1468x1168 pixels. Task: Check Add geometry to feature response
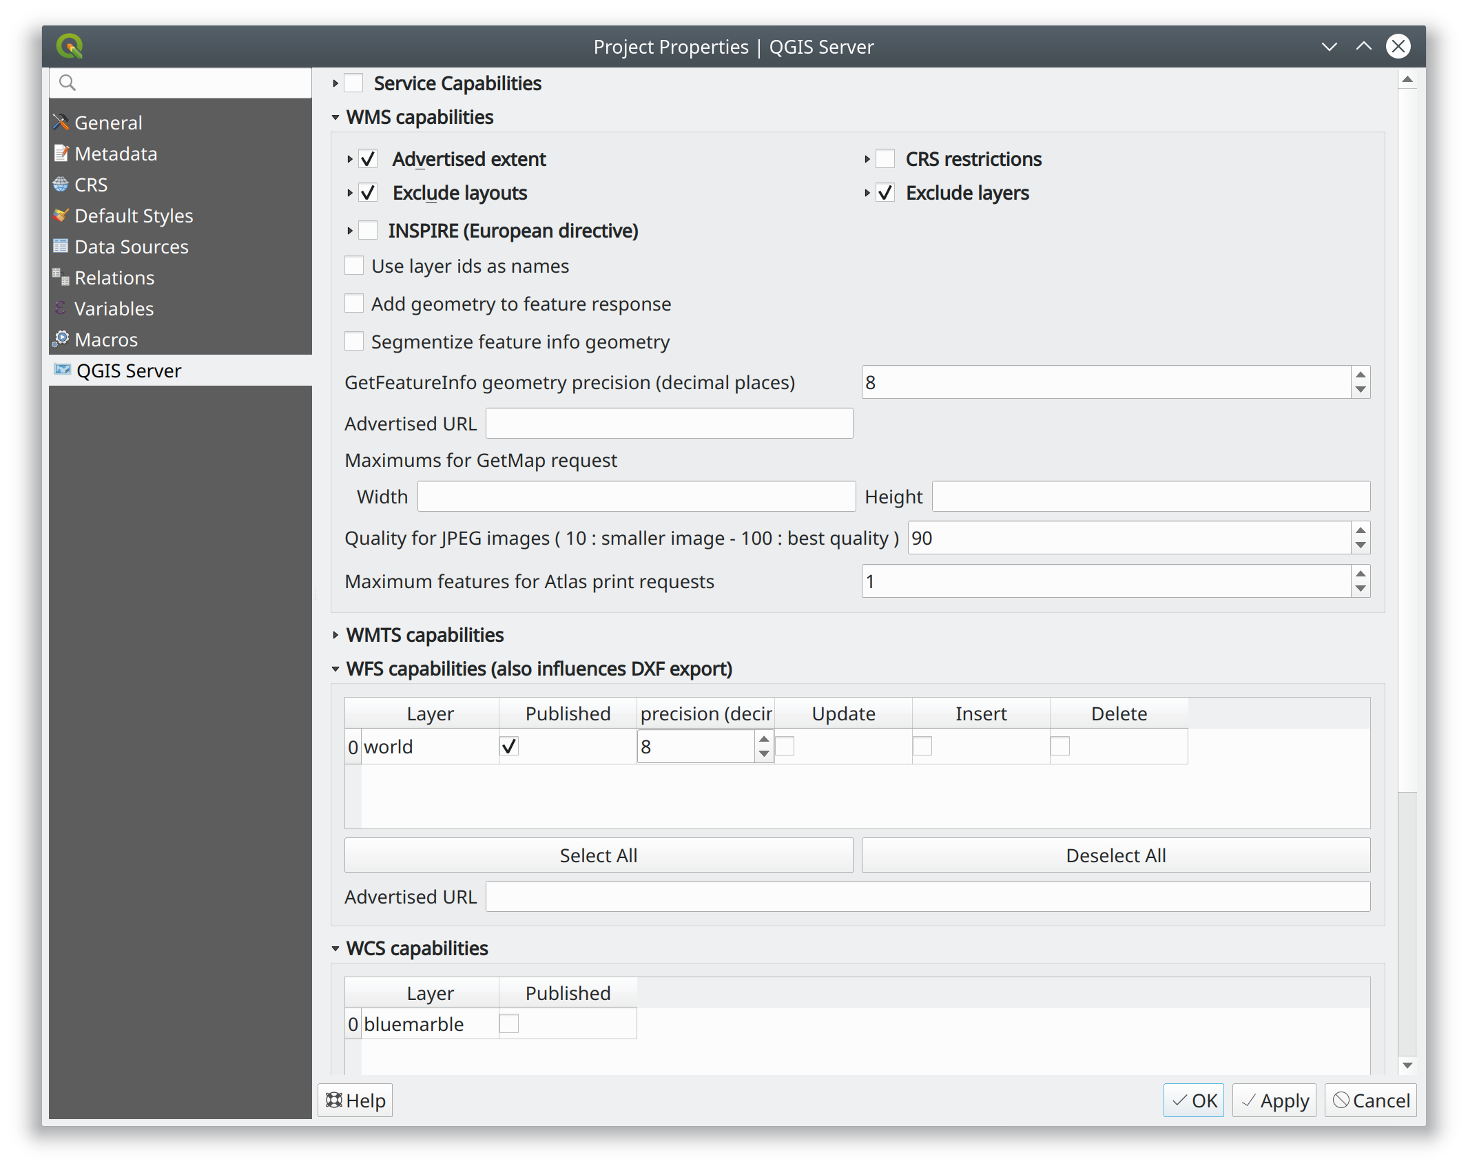(x=354, y=304)
